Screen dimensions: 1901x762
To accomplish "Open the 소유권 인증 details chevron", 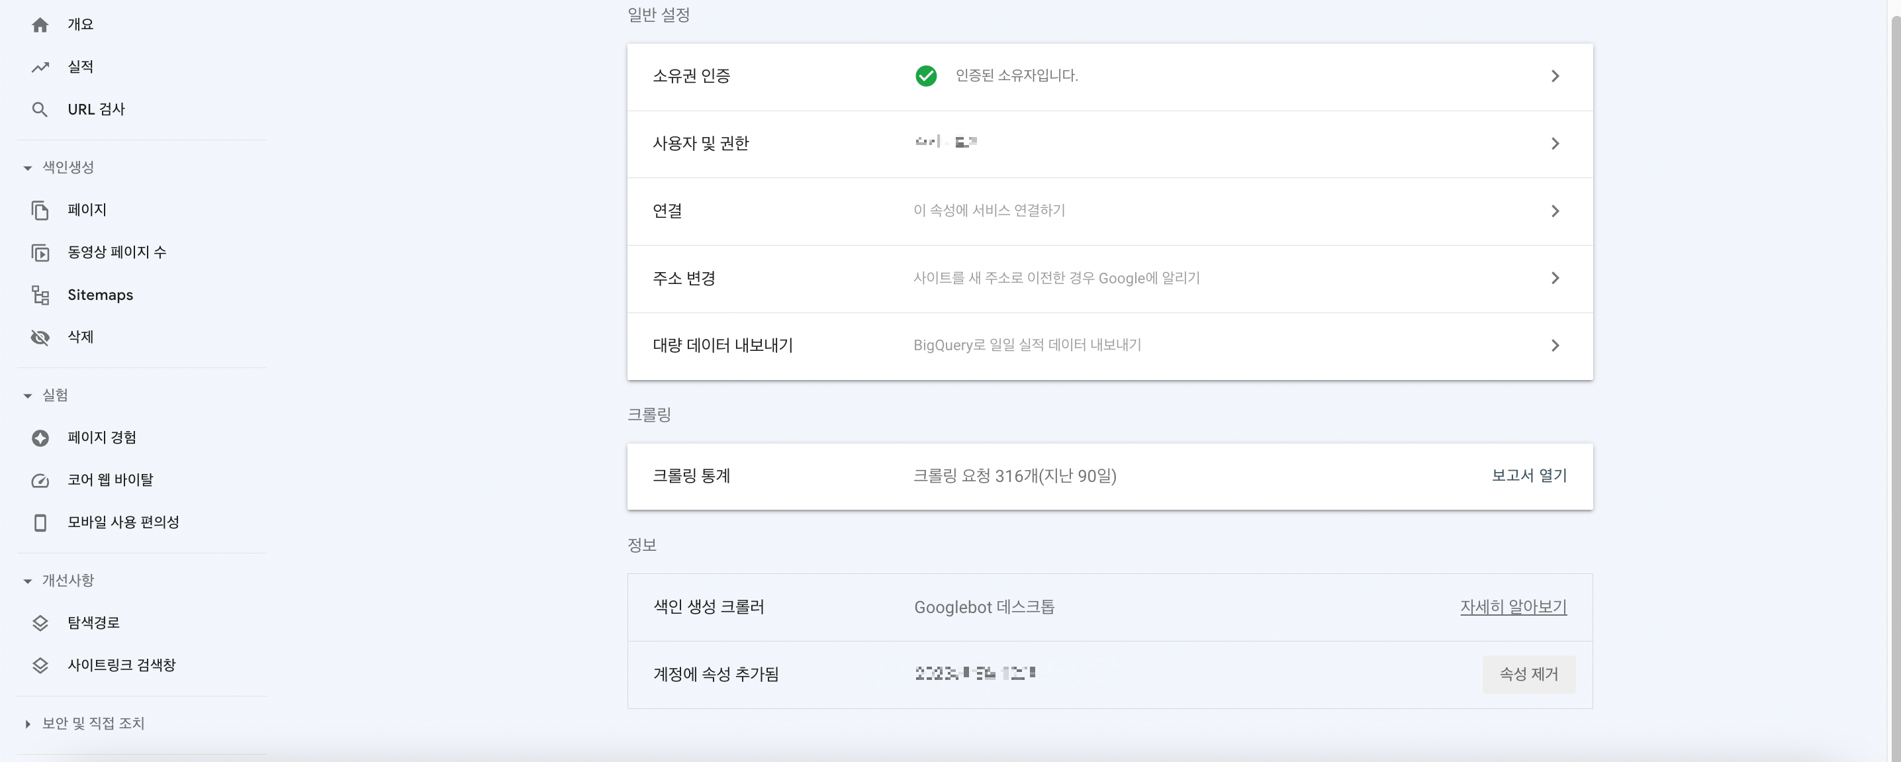I will tap(1556, 76).
